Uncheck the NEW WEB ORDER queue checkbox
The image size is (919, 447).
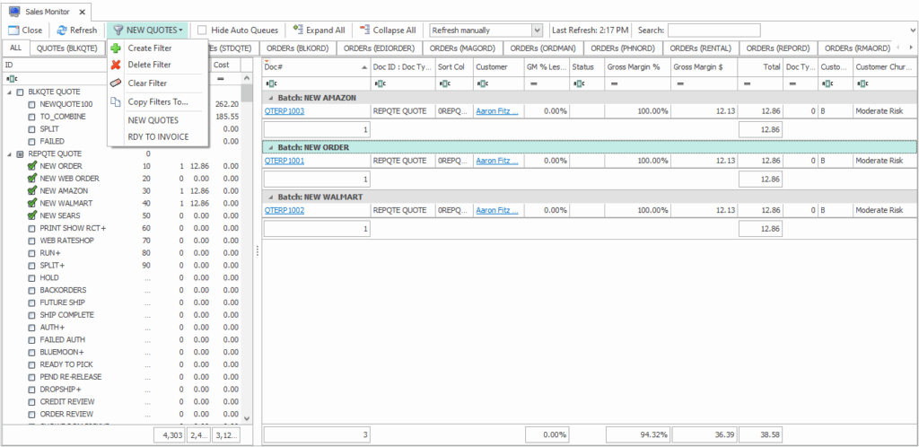coord(32,179)
